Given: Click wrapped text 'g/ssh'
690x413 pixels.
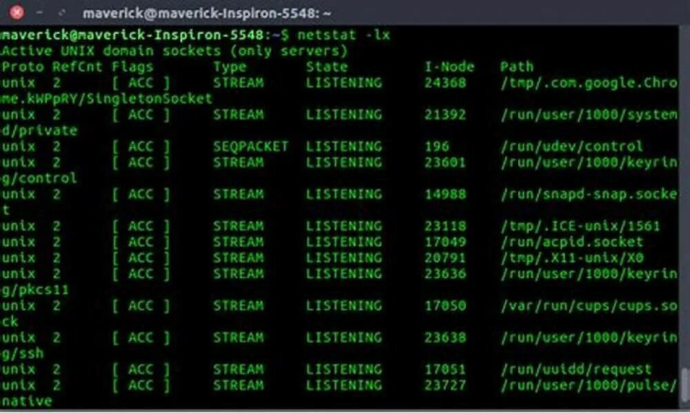Looking at the screenshot, I should [x=23, y=353].
